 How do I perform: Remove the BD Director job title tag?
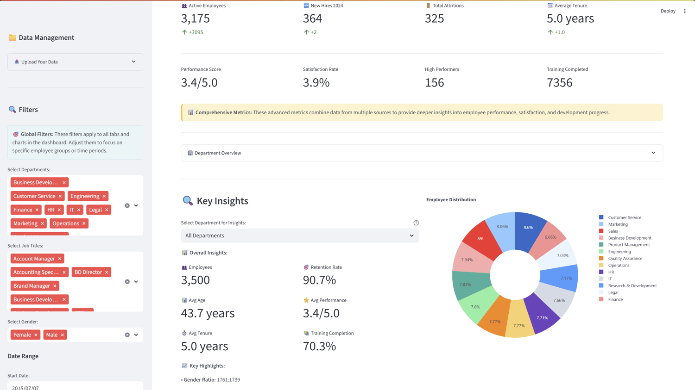[x=107, y=272]
